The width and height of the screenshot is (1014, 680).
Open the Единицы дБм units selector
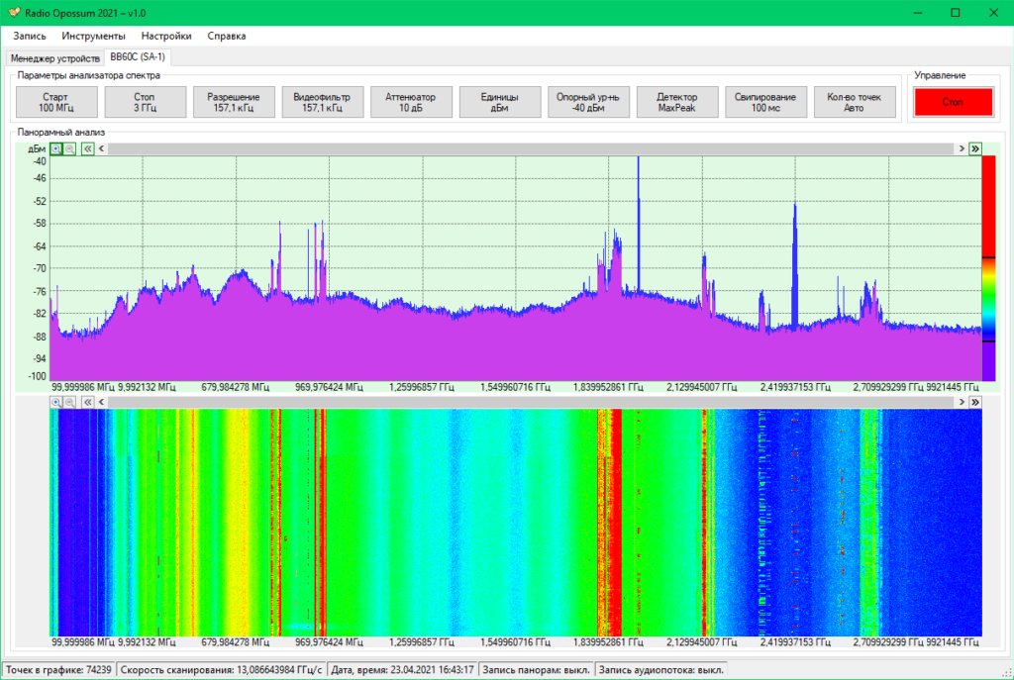(x=499, y=102)
